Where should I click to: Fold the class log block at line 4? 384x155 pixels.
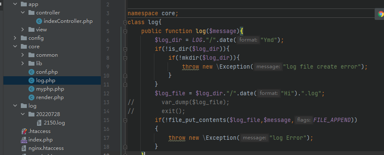tap(125, 22)
